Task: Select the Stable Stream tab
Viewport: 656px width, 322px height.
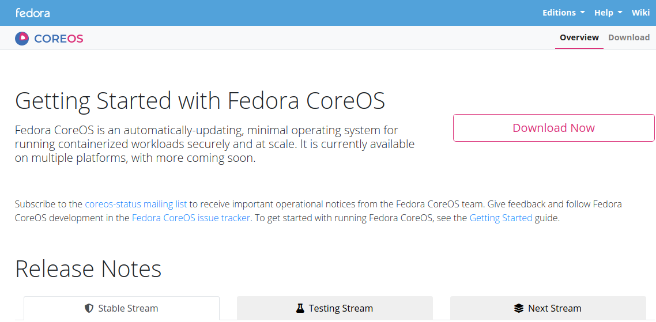Action: click(122, 308)
